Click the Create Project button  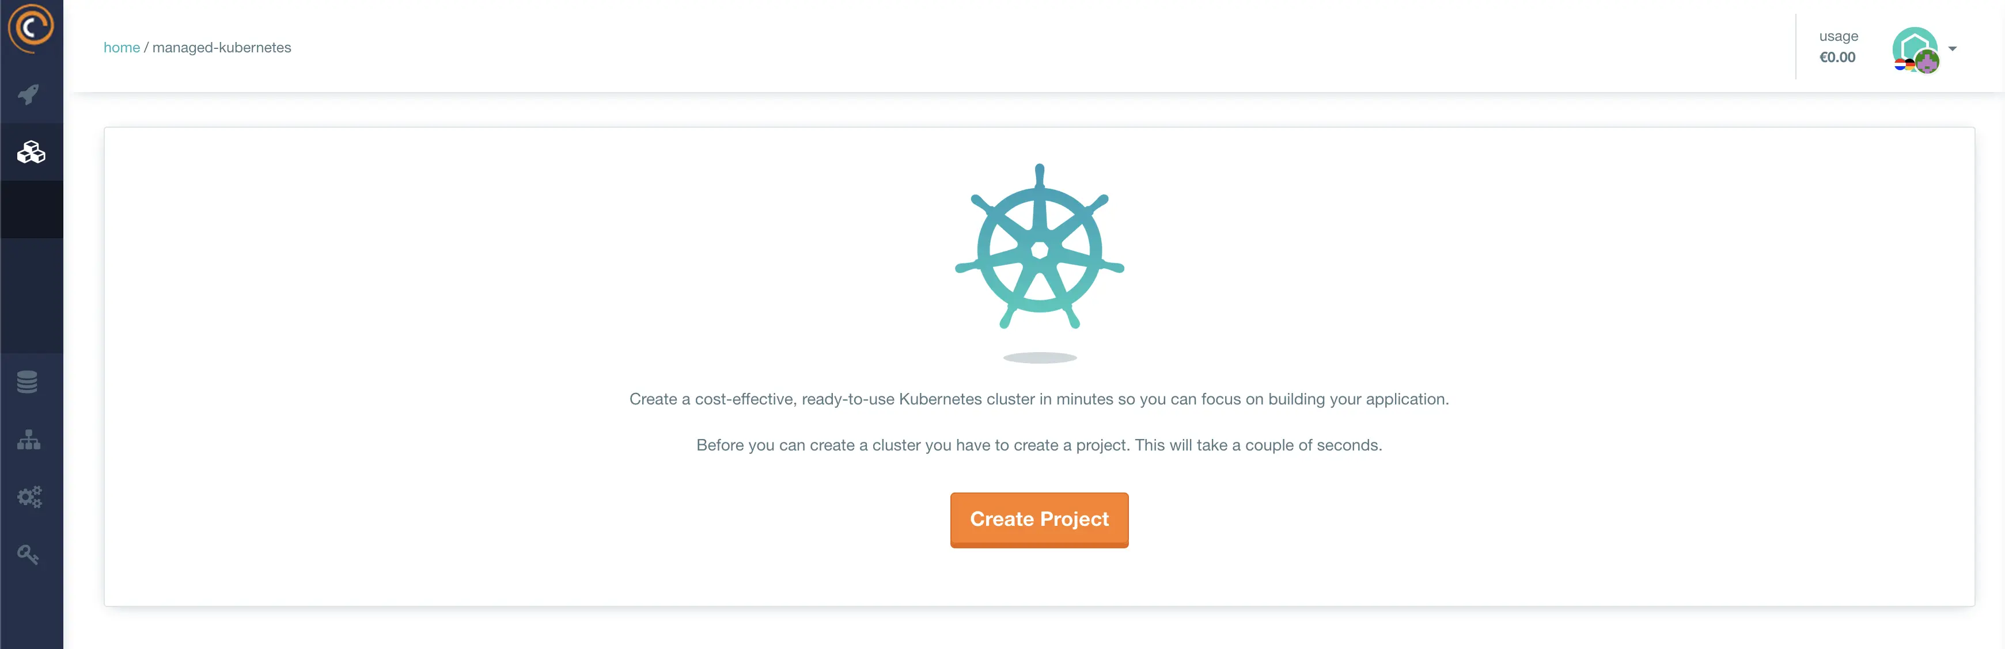[1039, 520]
